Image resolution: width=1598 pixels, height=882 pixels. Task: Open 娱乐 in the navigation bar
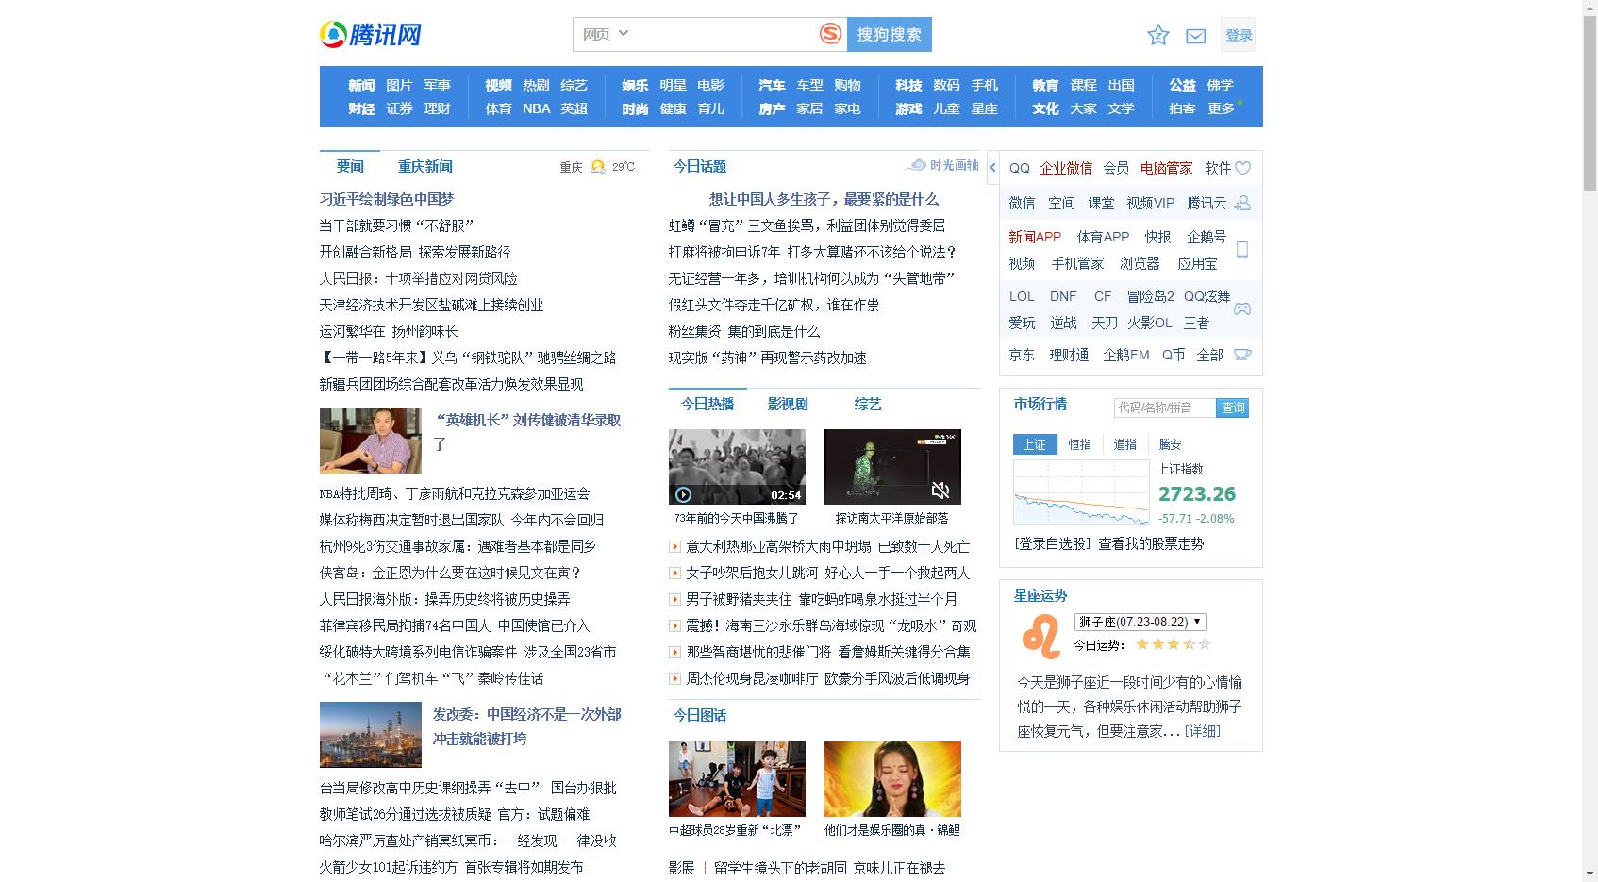(x=635, y=85)
